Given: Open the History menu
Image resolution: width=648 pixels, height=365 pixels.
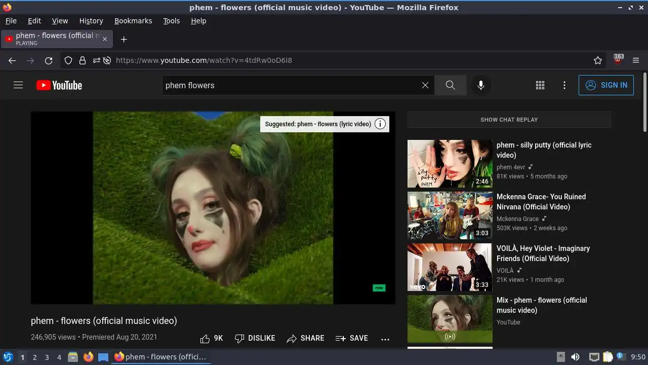Looking at the screenshot, I should click(91, 21).
